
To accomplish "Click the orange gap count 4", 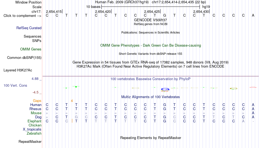I will (x=72, y=101).
